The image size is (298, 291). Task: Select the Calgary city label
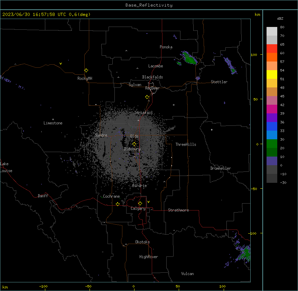coord(138,208)
